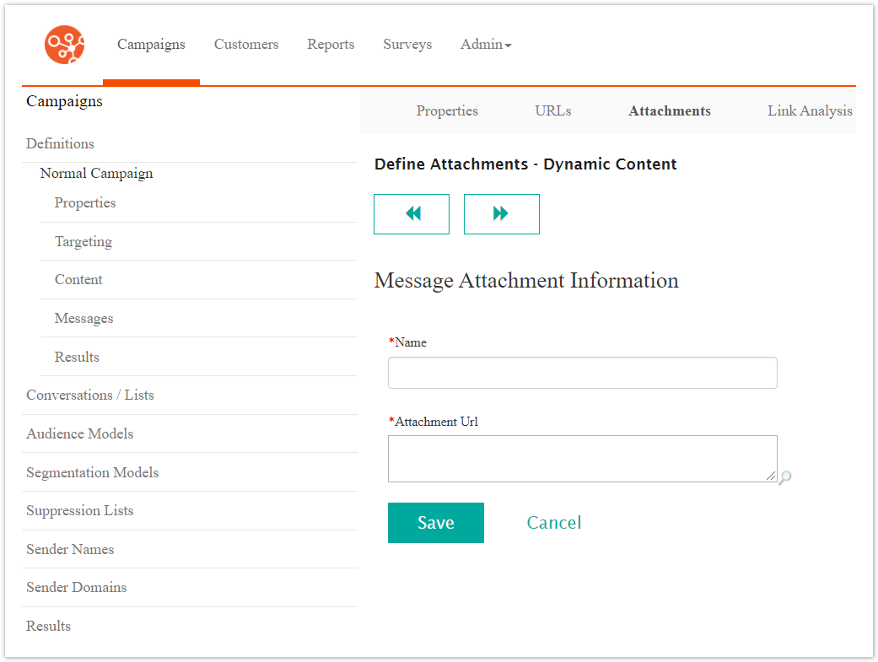Click the rewind double-arrow previous button
878x662 pixels.
[412, 214]
